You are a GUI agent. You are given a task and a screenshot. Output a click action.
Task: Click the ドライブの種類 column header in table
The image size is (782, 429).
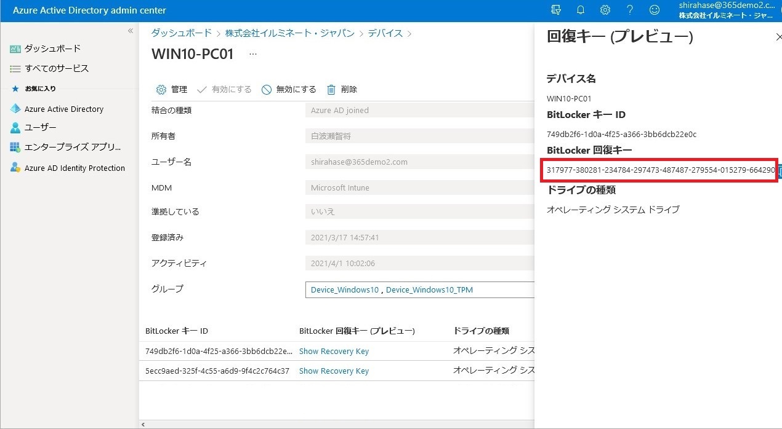pos(481,331)
